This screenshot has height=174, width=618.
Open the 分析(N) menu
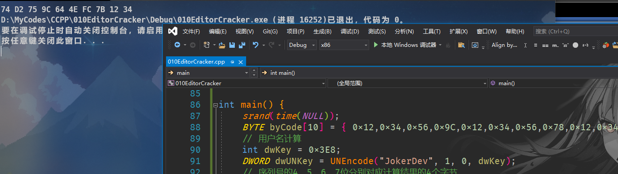pyautogui.click(x=404, y=32)
